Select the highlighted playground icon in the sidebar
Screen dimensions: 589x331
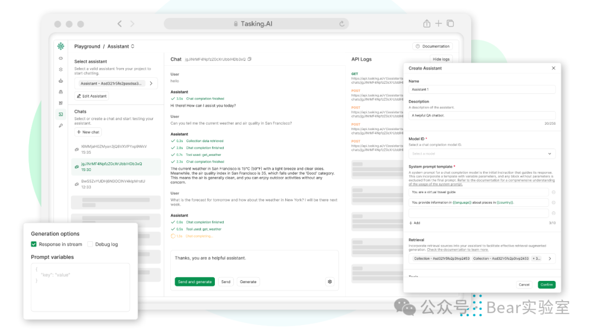coord(61,114)
